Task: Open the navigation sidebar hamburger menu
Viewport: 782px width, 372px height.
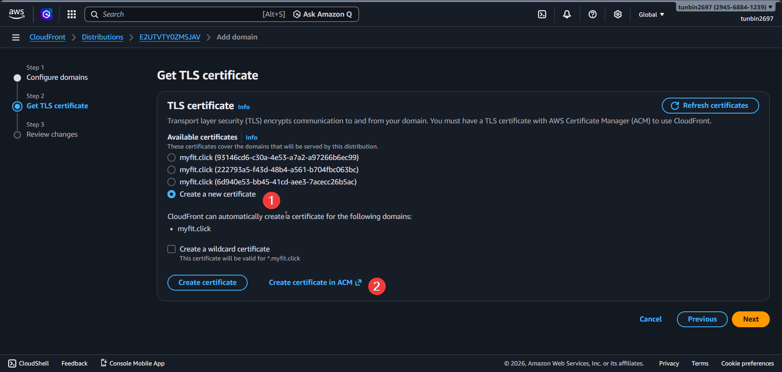Action: [x=15, y=37]
